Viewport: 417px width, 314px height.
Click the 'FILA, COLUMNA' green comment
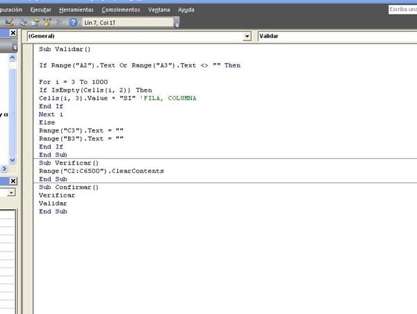coord(168,98)
